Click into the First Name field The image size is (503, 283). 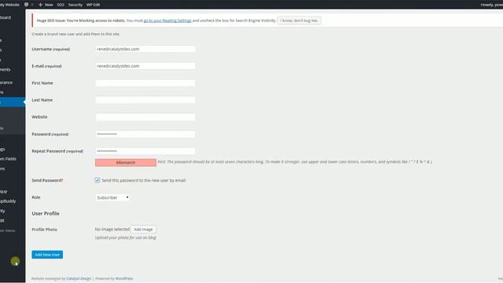145,83
